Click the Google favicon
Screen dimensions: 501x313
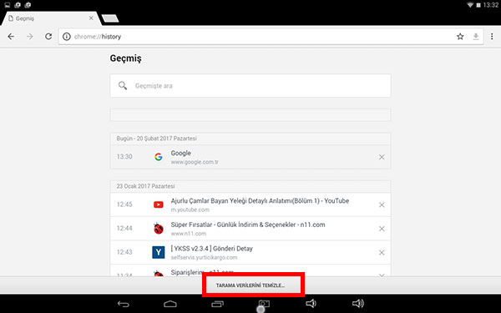pyautogui.click(x=158, y=157)
